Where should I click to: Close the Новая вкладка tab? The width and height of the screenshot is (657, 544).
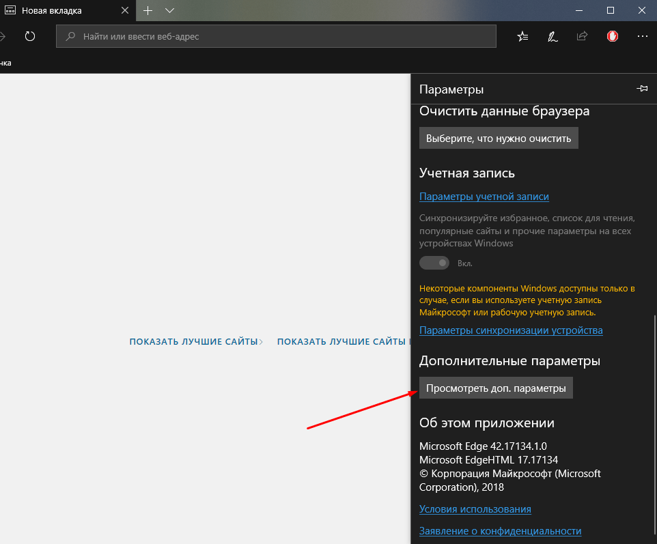(125, 10)
